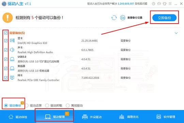Image resolution: width=184 pixels, height=123 pixels.
Task: Switch to the 软件管理 tab
Action: [166, 117]
